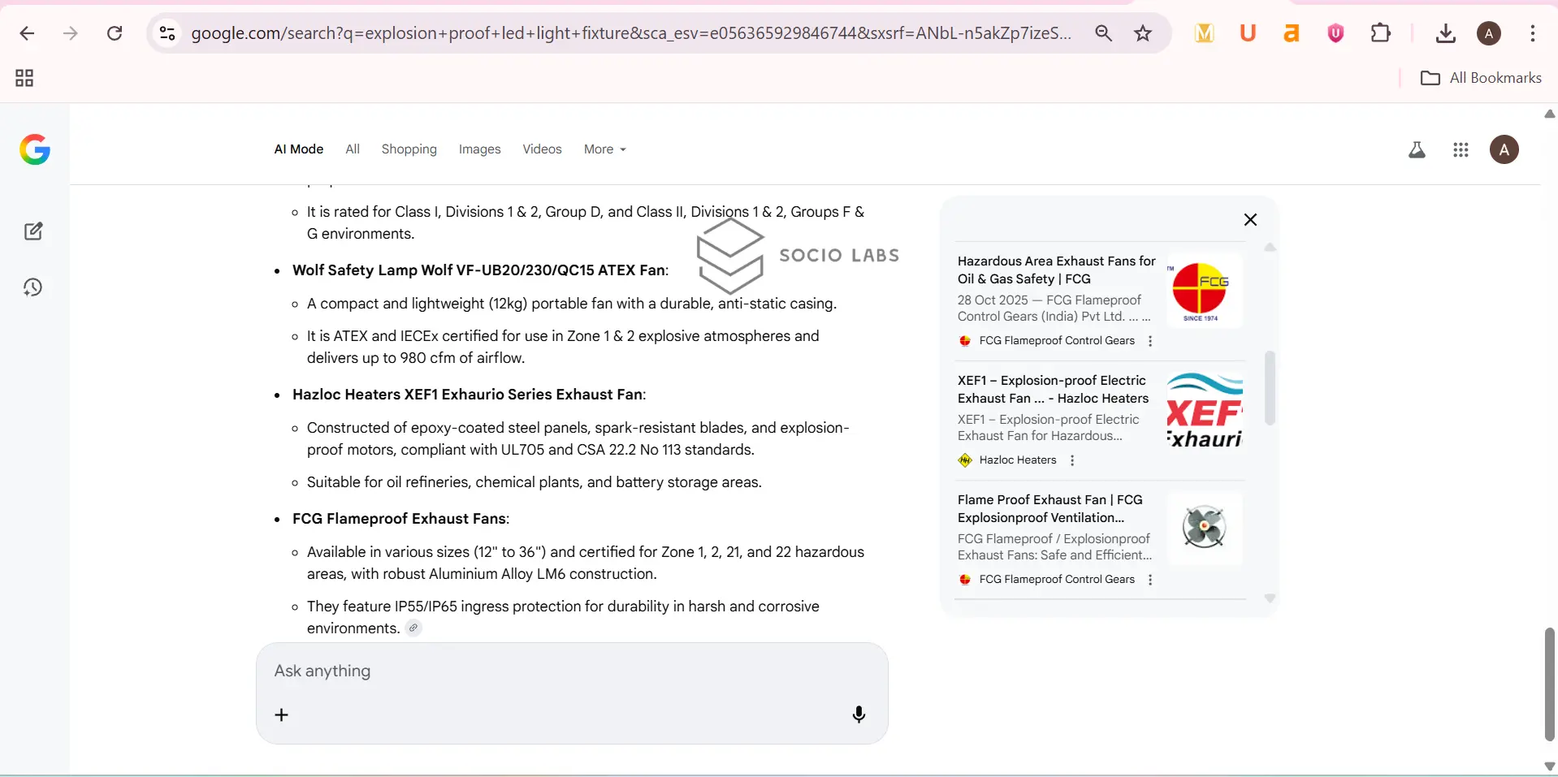Open the browser downloads icon
Viewport: 1558px width, 777px height.
1445,33
